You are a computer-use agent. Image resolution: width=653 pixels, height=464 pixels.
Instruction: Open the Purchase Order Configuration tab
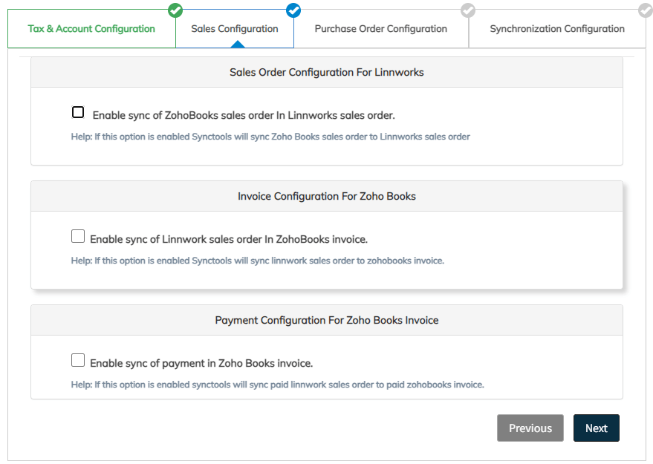380,29
